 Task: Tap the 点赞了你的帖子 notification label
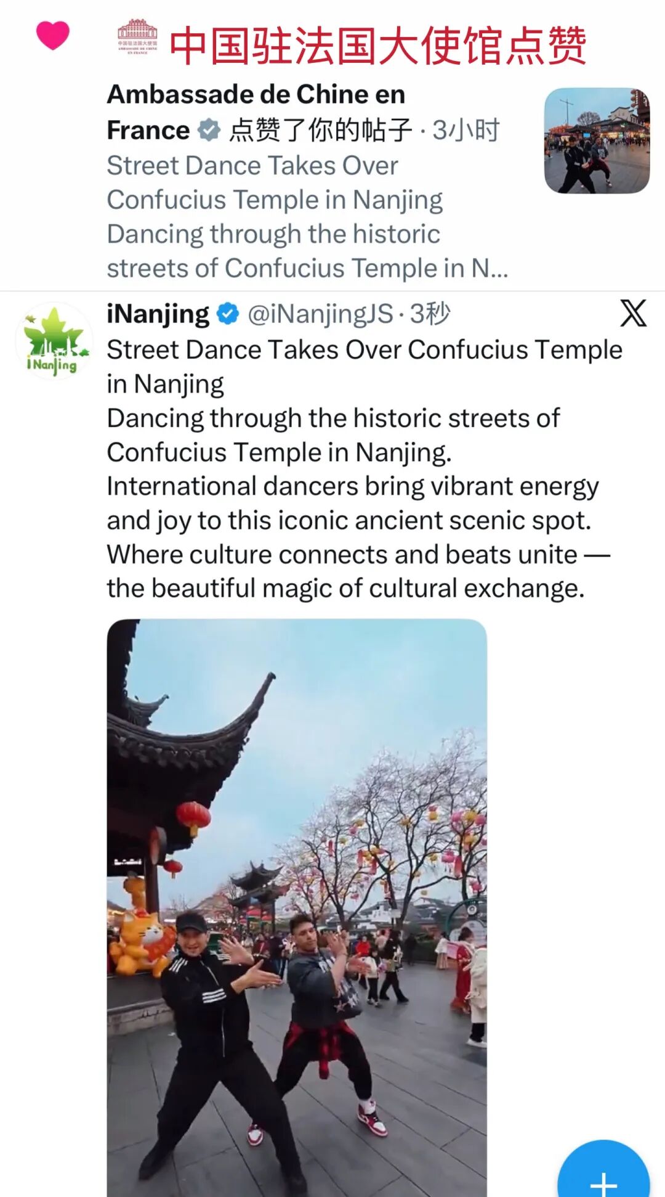[320, 130]
